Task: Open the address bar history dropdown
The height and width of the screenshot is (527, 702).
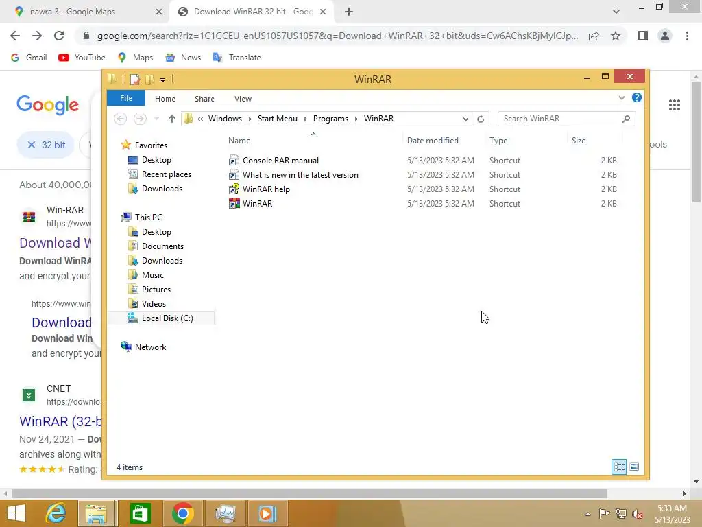Action: [465, 119]
